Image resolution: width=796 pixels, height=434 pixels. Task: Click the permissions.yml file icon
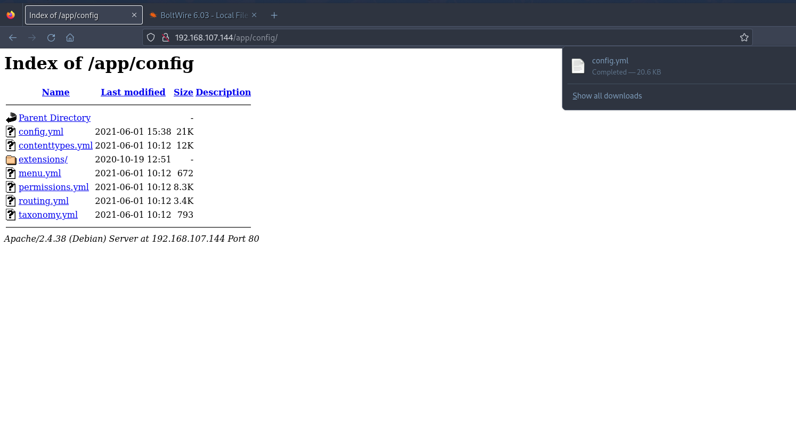[x=11, y=187]
